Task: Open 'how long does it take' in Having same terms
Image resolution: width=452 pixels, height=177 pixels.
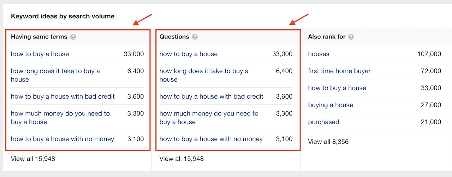Action: (x=55, y=75)
